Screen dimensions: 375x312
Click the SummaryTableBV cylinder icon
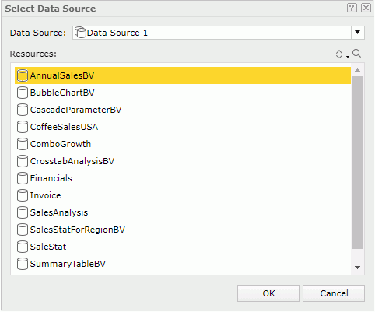coord(23,264)
